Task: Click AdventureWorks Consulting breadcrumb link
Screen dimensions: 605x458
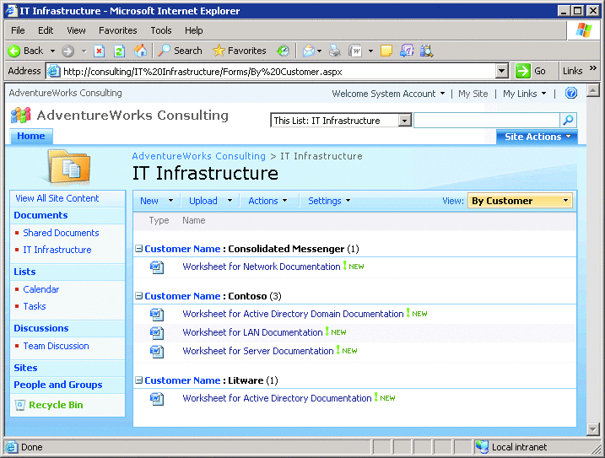Action: pos(198,156)
